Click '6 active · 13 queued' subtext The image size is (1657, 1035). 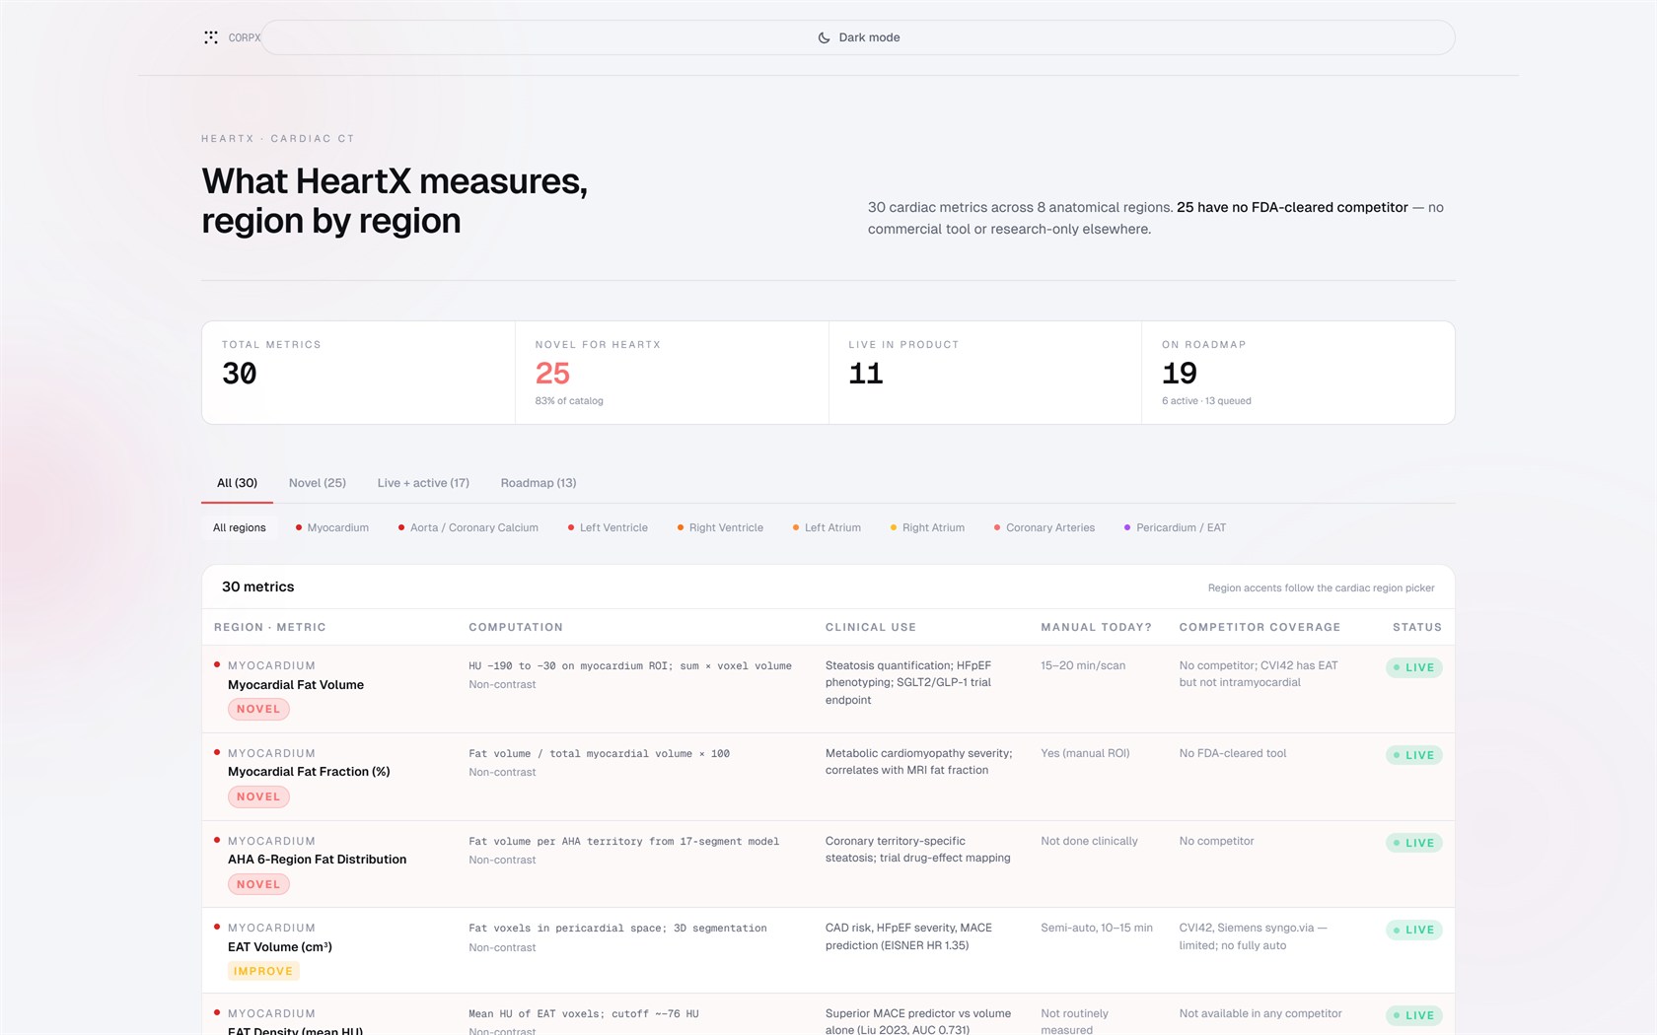(x=1206, y=401)
